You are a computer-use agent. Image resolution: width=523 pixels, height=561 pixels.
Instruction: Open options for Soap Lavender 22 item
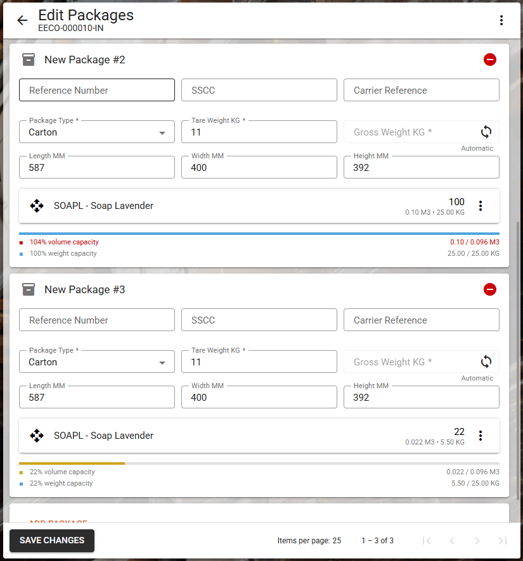pyautogui.click(x=481, y=436)
